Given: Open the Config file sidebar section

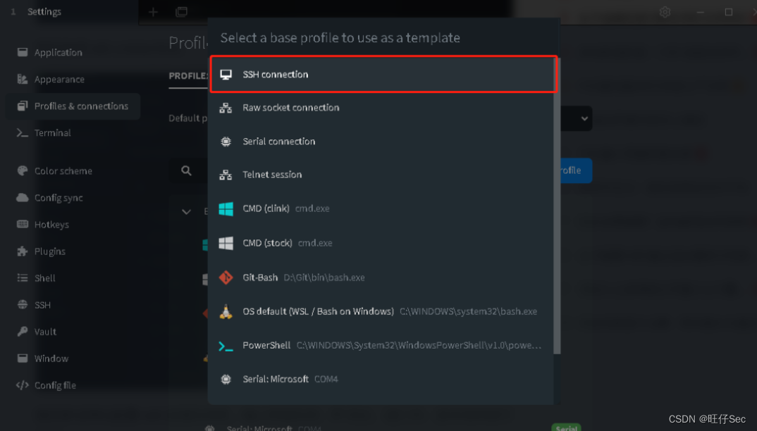Looking at the screenshot, I should 54,385.
